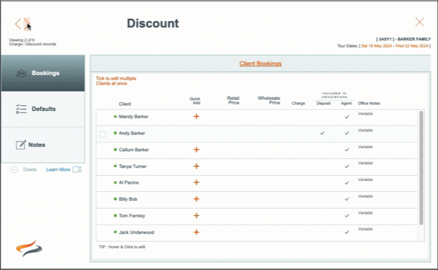Toggle Agent checkmark for Tom Fernley

(347, 216)
